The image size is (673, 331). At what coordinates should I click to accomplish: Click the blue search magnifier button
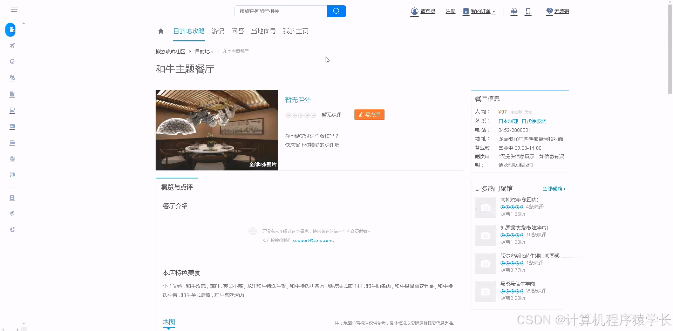point(336,11)
